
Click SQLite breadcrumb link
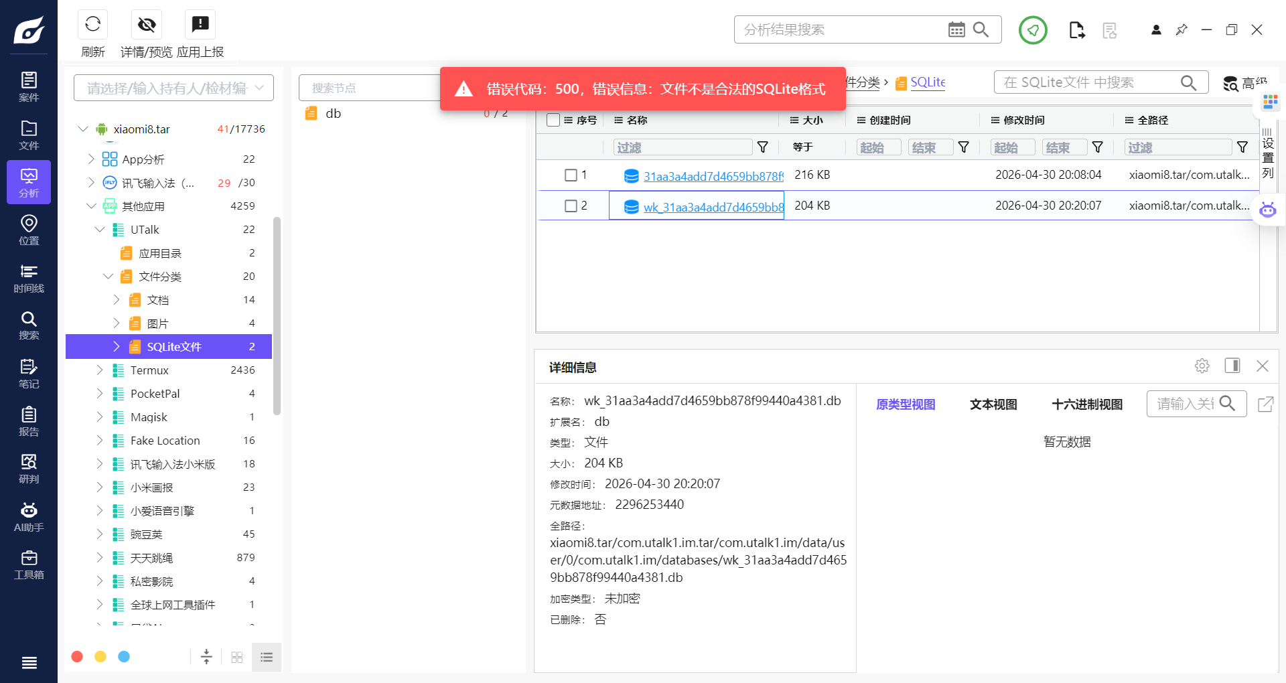(x=928, y=82)
